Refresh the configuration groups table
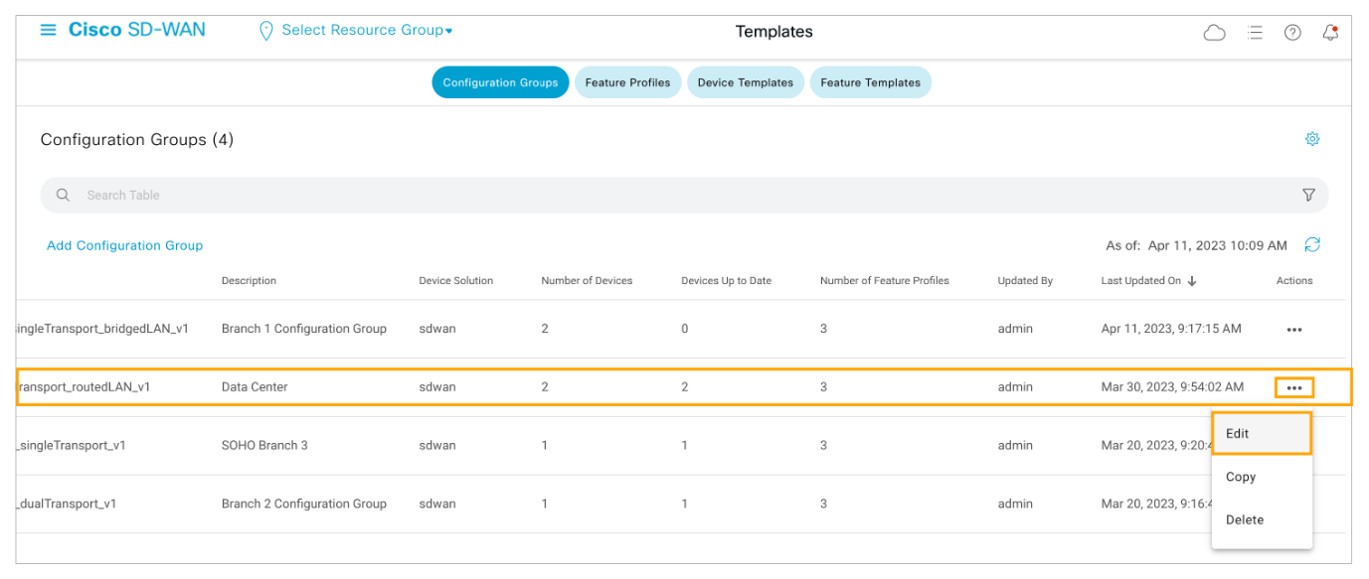Image resolution: width=1369 pixels, height=579 pixels. (x=1312, y=244)
